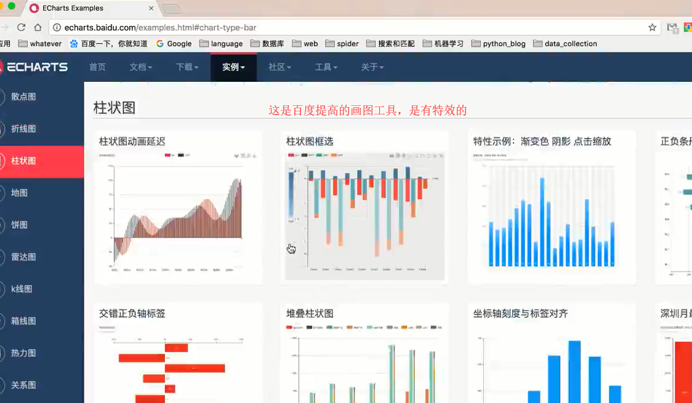Go to the browser home page icon
This screenshot has width=692, height=403.
click(38, 27)
